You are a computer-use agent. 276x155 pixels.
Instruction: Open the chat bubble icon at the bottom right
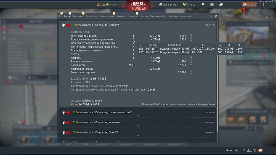point(254,150)
